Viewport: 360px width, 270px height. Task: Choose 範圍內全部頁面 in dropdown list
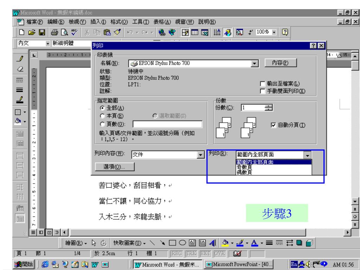click(x=274, y=162)
